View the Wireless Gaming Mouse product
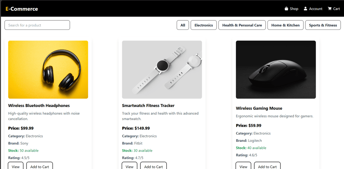The width and height of the screenshot is (344, 169). click(244, 166)
